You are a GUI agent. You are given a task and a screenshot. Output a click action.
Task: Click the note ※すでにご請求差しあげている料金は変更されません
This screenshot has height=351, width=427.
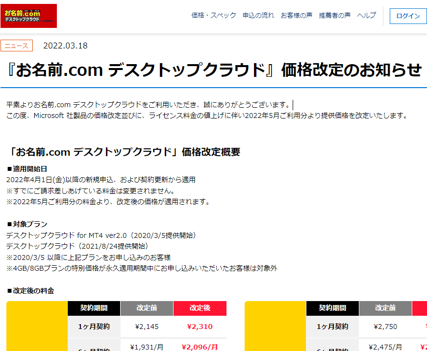click(x=91, y=191)
